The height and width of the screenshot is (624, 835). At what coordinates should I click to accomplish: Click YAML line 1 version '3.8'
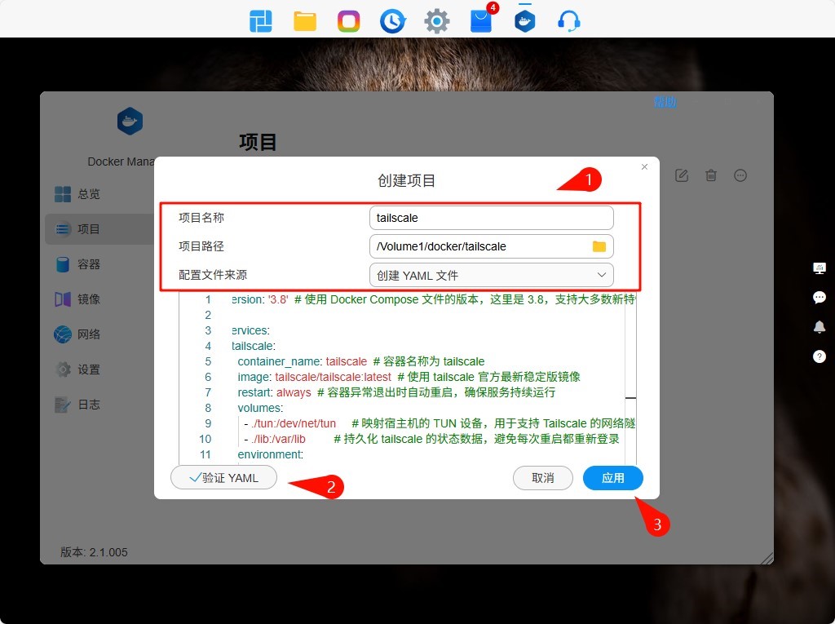point(260,299)
